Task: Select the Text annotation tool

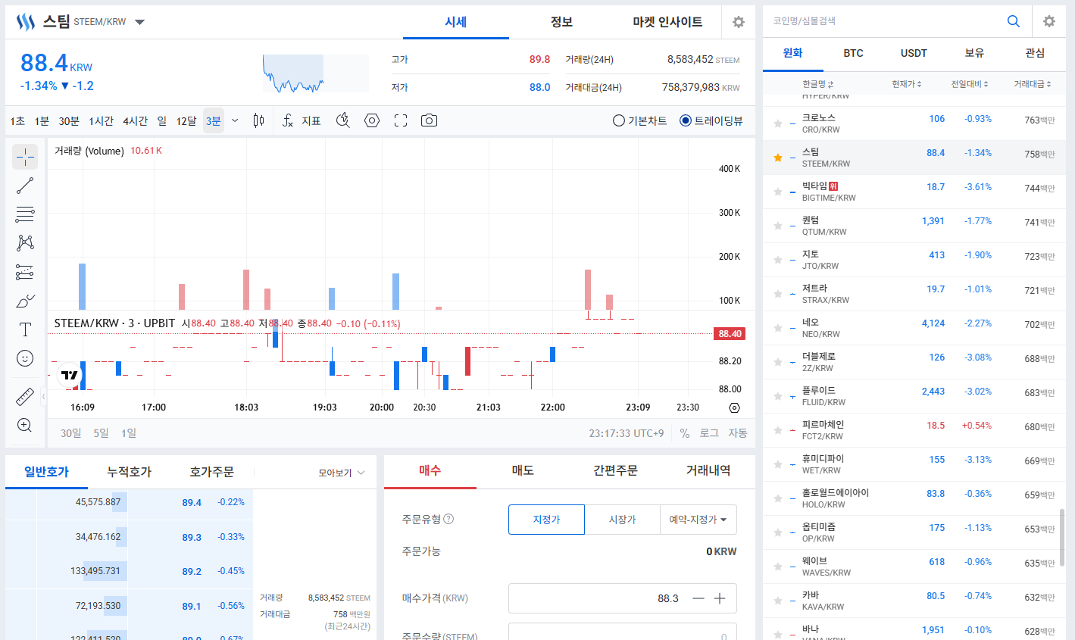Action: (x=25, y=329)
